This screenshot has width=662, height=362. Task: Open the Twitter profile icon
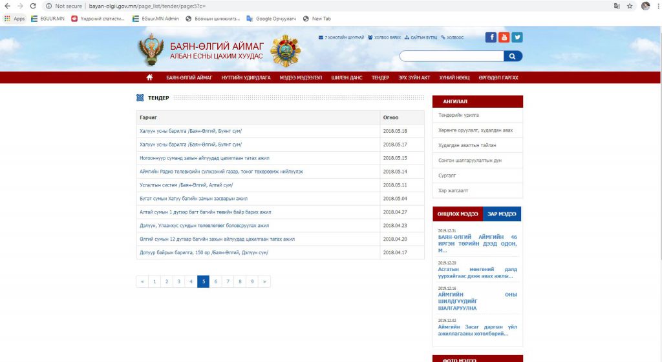pos(517,37)
